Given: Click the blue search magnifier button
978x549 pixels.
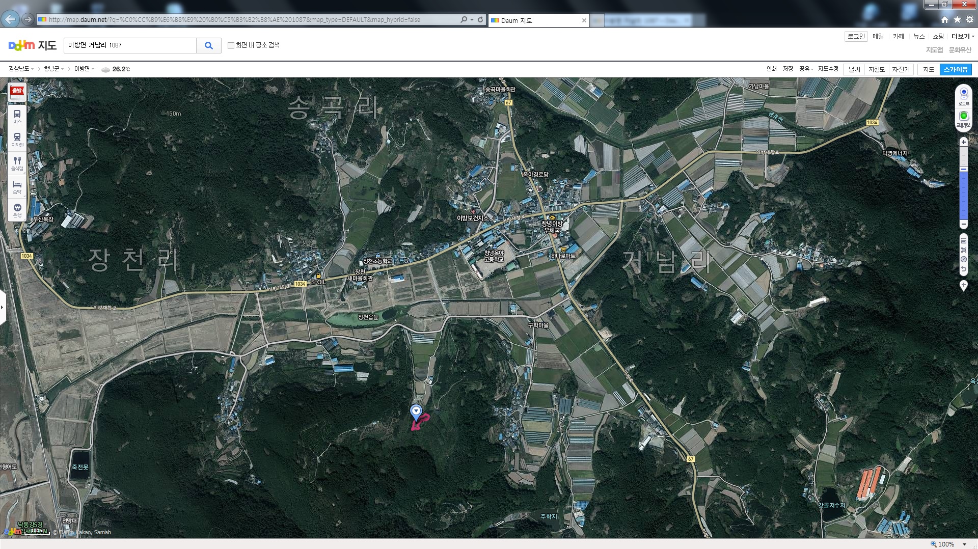Looking at the screenshot, I should click(x=208, y=45).
